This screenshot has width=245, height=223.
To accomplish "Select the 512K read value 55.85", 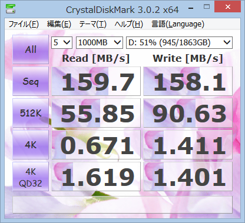I will pos(96,113).
